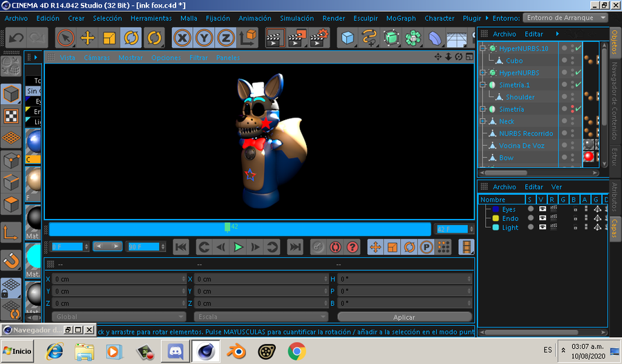Click the Light layer cyan swatch
The height and width of the screenshot is (364, 622).
click(496, 228)
